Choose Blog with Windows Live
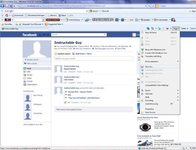196x150 pixels. (x=160, y=49)
